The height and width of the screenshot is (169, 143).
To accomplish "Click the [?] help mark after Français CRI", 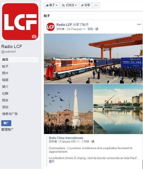I will (x=78, y=141).
